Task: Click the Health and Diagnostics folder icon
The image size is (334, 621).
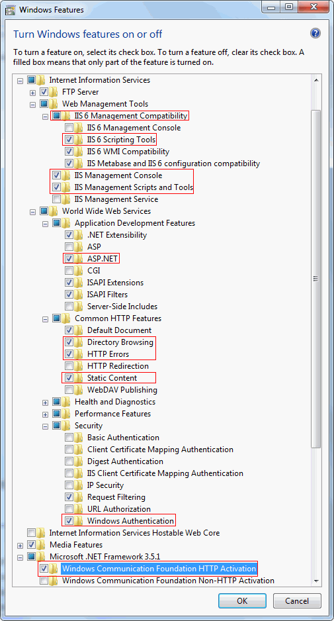Action: pos(66,402)
